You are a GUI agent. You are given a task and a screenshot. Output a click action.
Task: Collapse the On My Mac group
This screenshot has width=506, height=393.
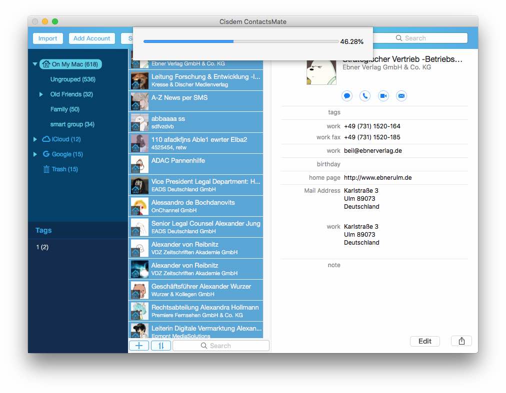pyautogui.click(x=35, y=64)
